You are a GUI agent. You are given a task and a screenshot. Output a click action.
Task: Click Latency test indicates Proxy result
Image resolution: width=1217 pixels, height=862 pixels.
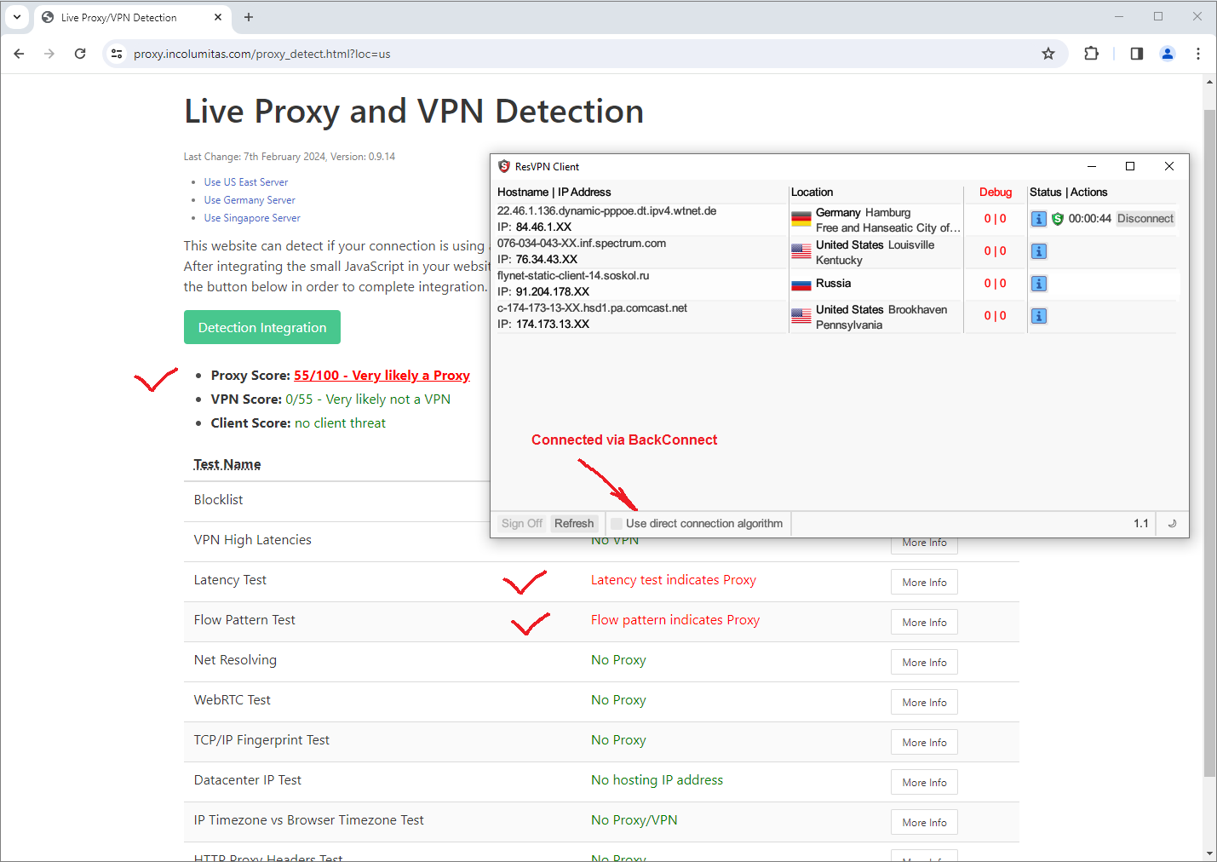point(674,580)
